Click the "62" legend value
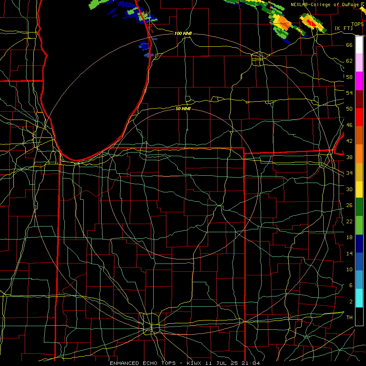 point(349,61)
